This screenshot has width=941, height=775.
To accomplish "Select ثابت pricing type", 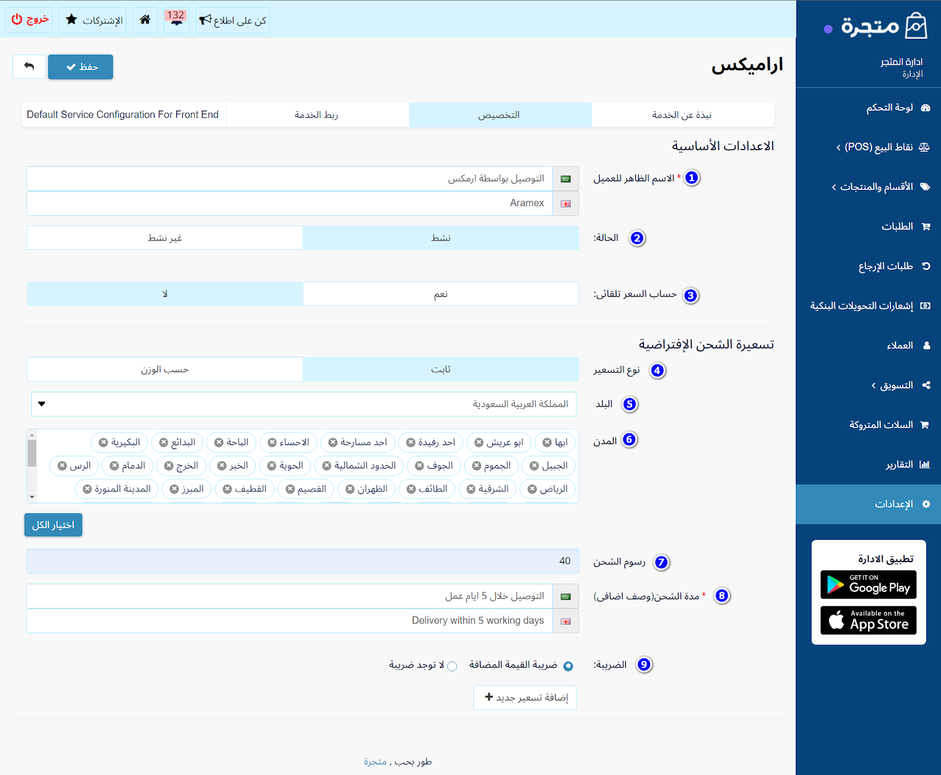I will click(x=441, y=369).
